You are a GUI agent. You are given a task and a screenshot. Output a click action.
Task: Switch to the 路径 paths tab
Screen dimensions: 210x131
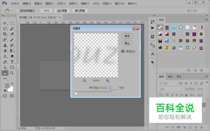pyautogui.click(x=179, y=77)
